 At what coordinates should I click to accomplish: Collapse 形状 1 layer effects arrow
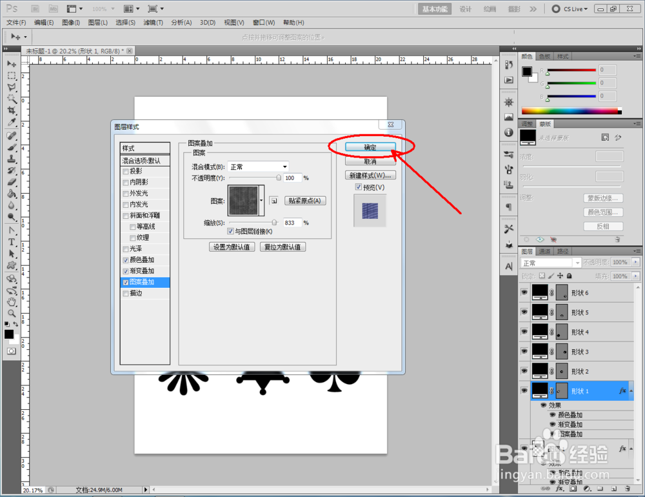coord(631,391)
